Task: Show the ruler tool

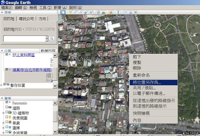Action: click(118, 12)
